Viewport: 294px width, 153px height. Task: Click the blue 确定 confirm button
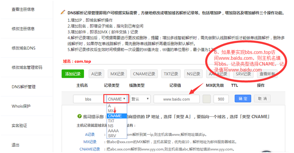click(x=243, y=98)
